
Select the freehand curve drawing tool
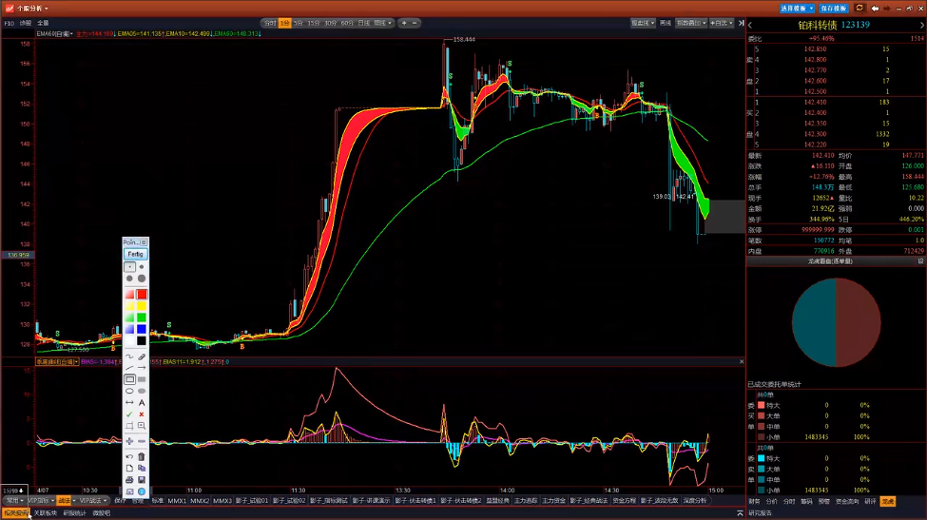coord(129,356)
